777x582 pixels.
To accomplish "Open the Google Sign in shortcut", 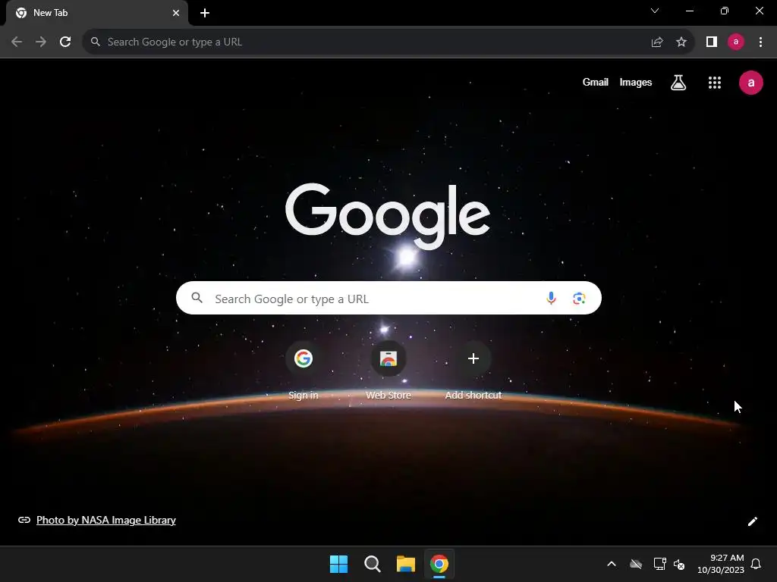I will (304, 371).
